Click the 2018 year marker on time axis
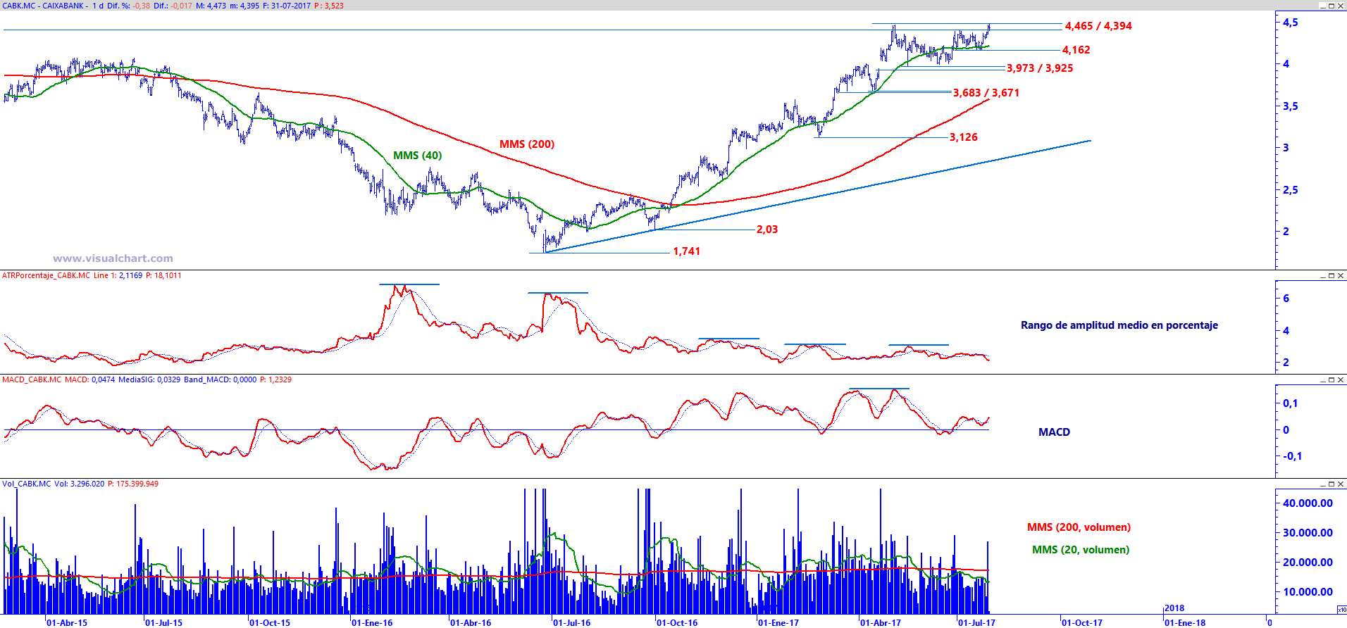Image resolution: width=1347 pixels, height=628 pixels. (1174, 608)
